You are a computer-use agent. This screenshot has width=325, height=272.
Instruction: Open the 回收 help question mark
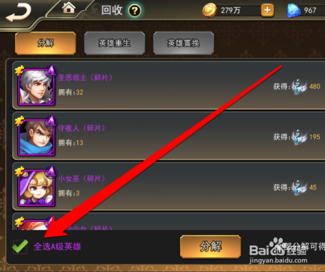pos(135,10)
